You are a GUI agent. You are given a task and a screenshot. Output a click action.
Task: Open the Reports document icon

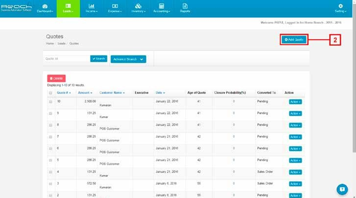[x=185, y=6]
